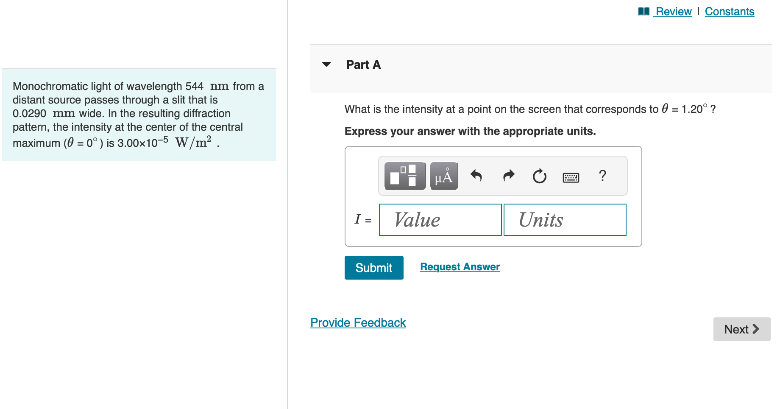Select the Part A heading

[x=363, y=64]
